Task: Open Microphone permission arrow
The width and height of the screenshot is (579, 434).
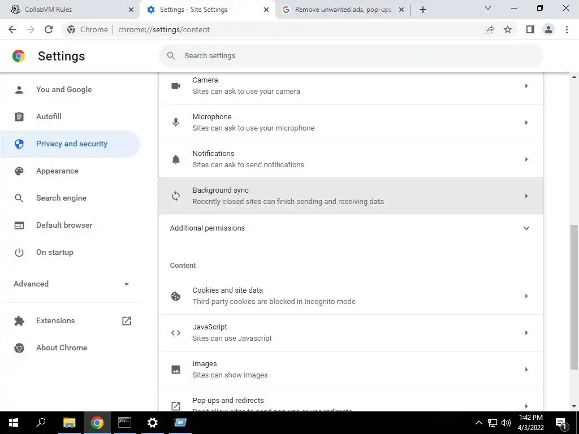Action: pos(526,123)
